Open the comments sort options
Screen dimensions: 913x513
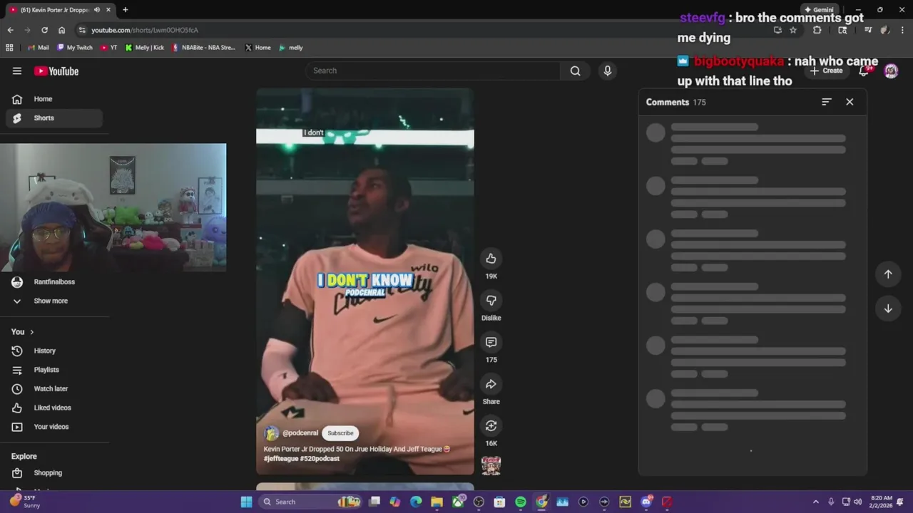point(827,102)
